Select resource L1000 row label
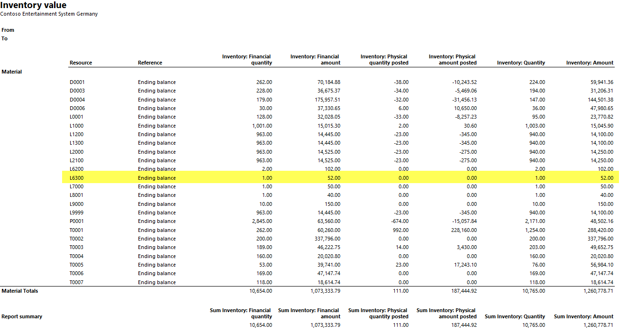Screen dimensions: 628x333 click(x=76, y=126)
